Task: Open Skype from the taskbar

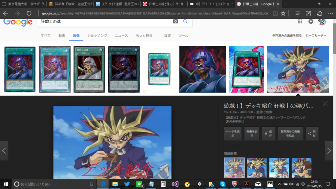Action: (x=223, y=184)
